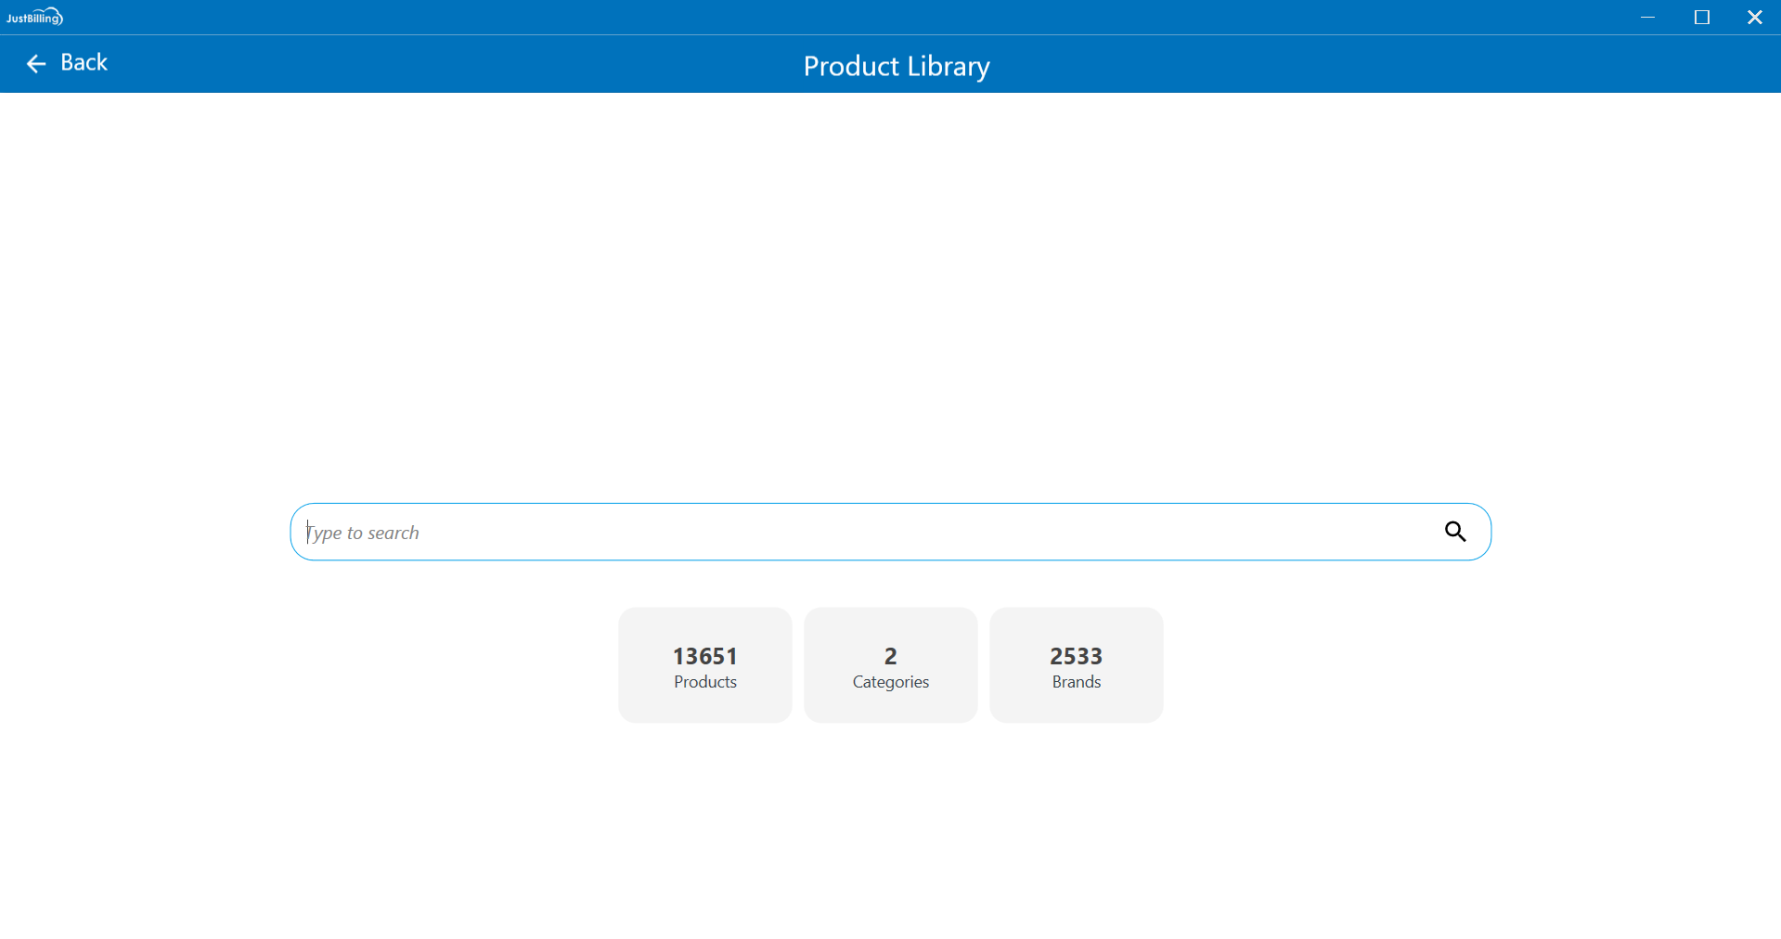Open the 13651 Products tile
Viewport: 1781px width, 939px height.
tap(704, 664)
